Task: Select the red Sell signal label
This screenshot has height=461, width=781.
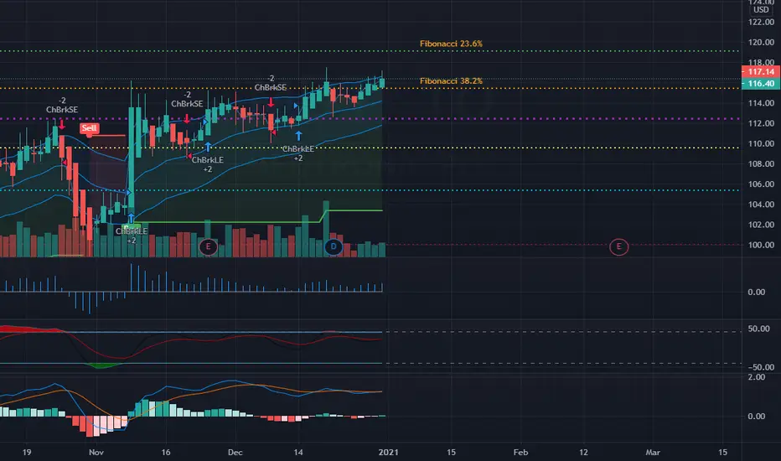Action: click(89, 128)
